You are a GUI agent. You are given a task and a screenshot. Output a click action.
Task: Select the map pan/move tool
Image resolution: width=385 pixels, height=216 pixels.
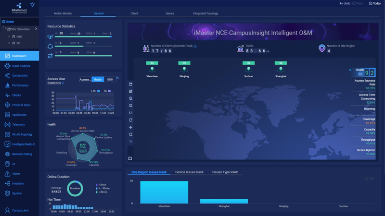point(130,127)
